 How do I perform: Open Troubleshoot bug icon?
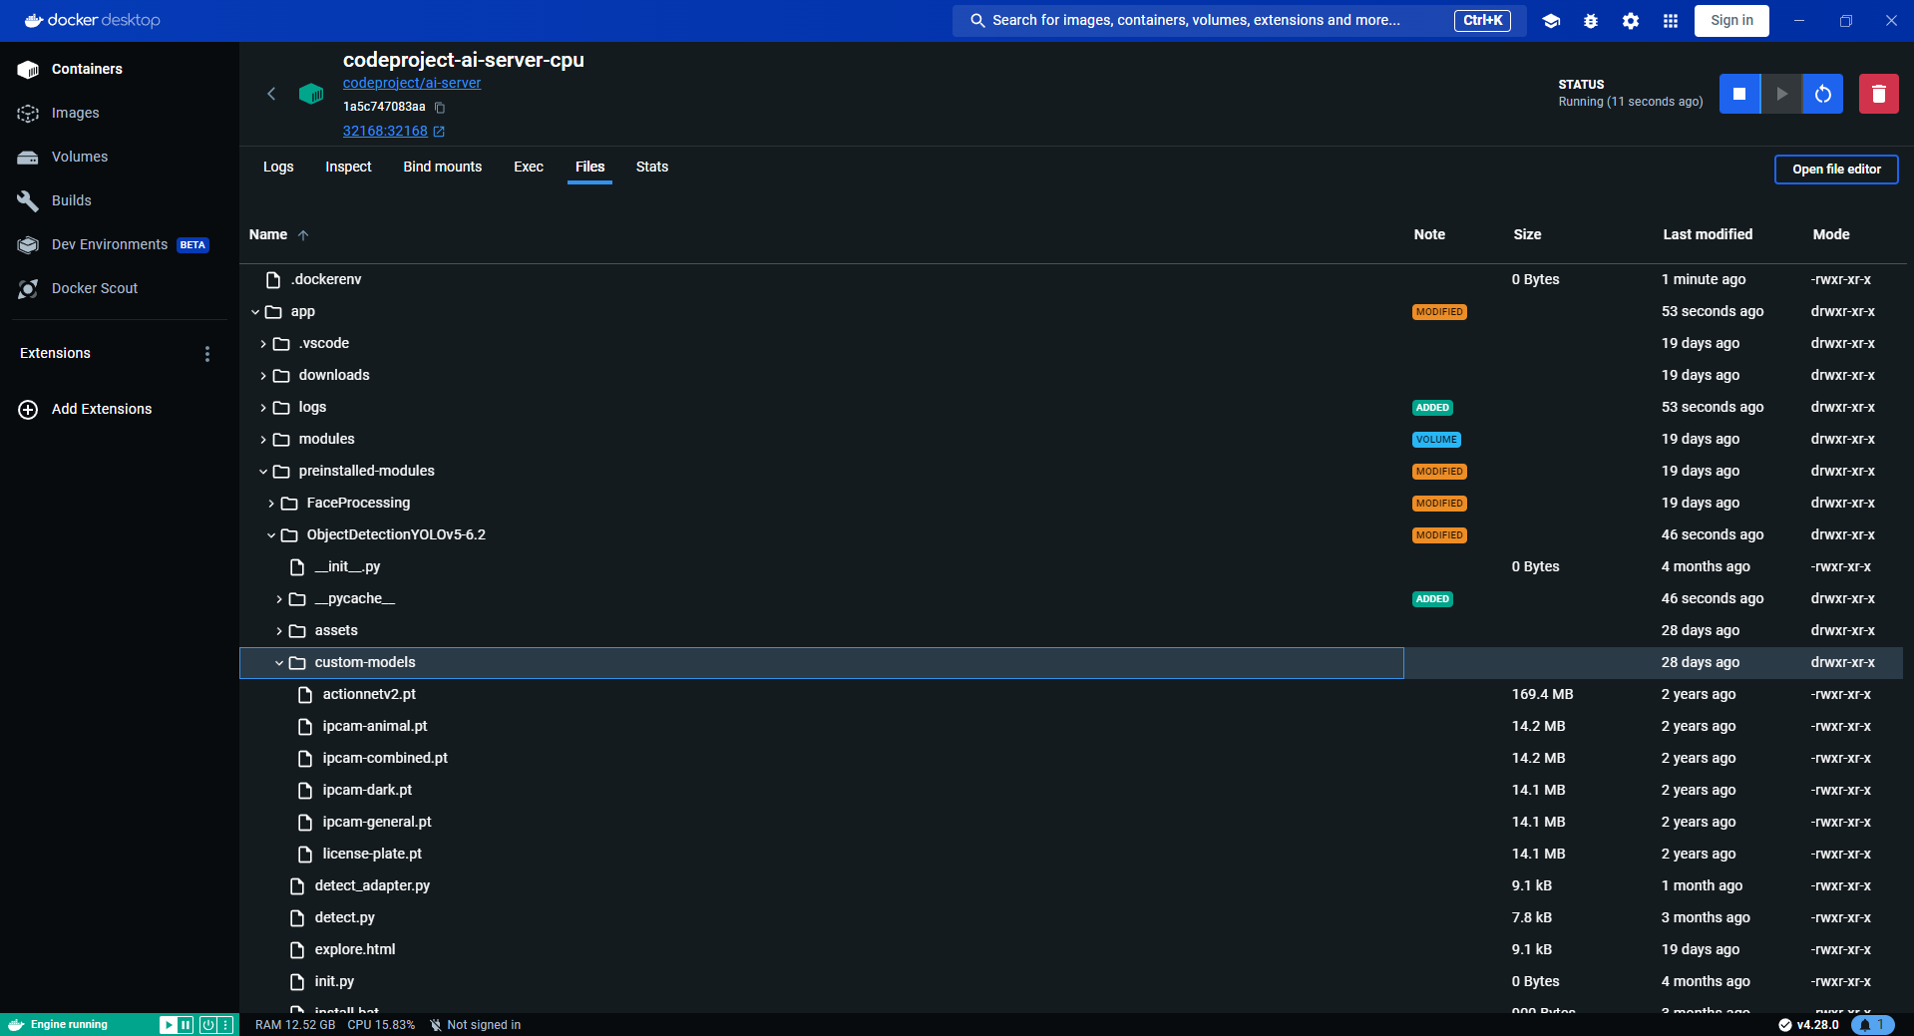pyautogui.click(x=1591, y=21)
